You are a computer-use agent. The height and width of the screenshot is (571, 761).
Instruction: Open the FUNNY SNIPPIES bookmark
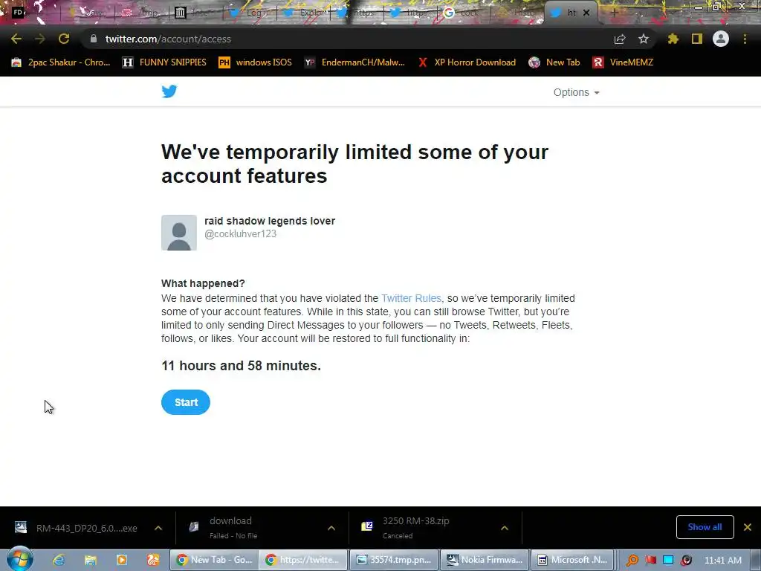[164, 62]
